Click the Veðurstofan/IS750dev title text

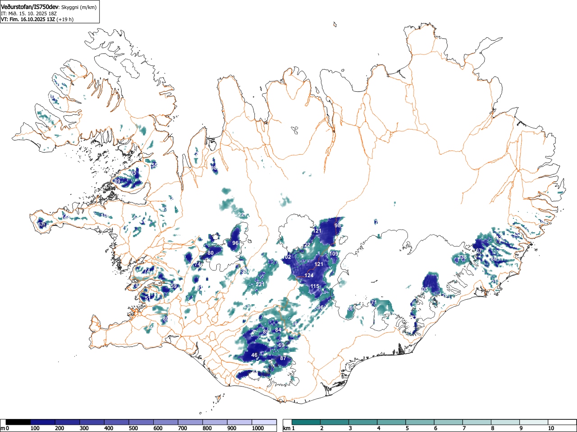pyautogui.click(x=30, y=7)
